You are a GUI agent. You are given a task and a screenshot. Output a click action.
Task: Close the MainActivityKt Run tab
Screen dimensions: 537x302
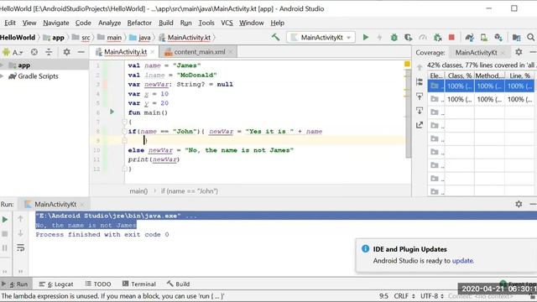82,205
